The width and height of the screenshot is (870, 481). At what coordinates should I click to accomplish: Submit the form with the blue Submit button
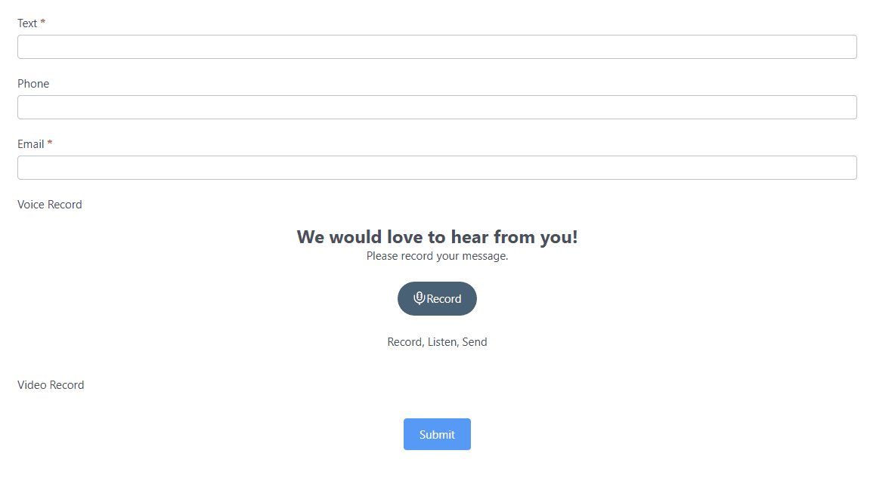pyautogui.click(x=437, y=434)
